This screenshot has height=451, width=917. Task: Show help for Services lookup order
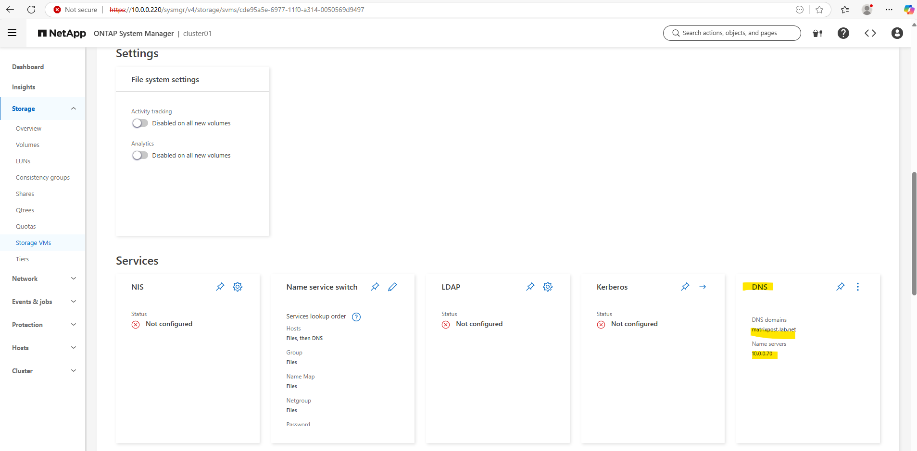(x=356, y=317)
